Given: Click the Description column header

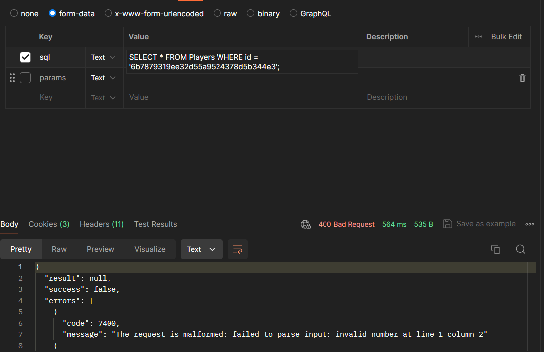Looking at the screenshot, I should pyautogui.click(x=387, y=37).
